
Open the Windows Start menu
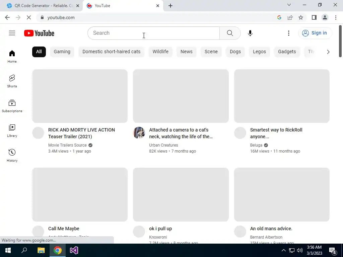(x=8, y=250)
